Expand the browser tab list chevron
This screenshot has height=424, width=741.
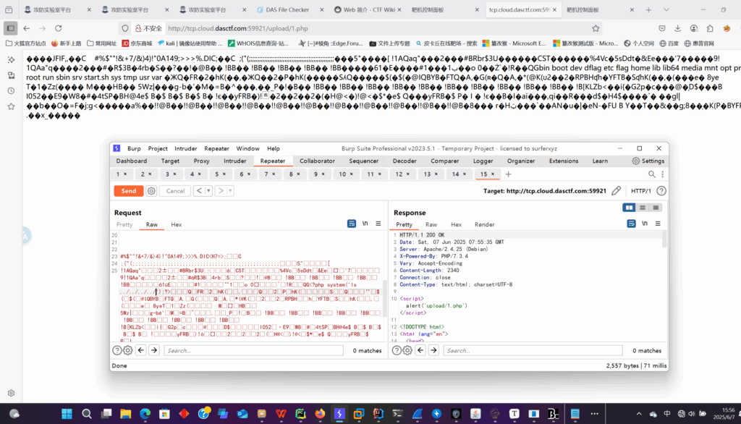(666, 9)
